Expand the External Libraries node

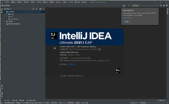pyautogui.click(x=5, y=21)
